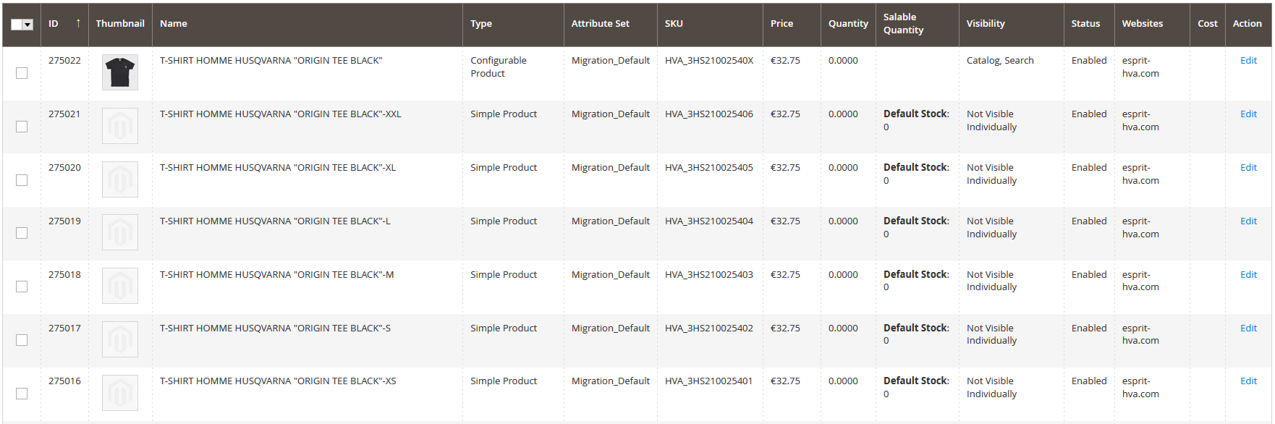Click the sort arrow on the ID column
This screenshot has width=1275, height=424.
pyautogui.click(x=80, y=23)
